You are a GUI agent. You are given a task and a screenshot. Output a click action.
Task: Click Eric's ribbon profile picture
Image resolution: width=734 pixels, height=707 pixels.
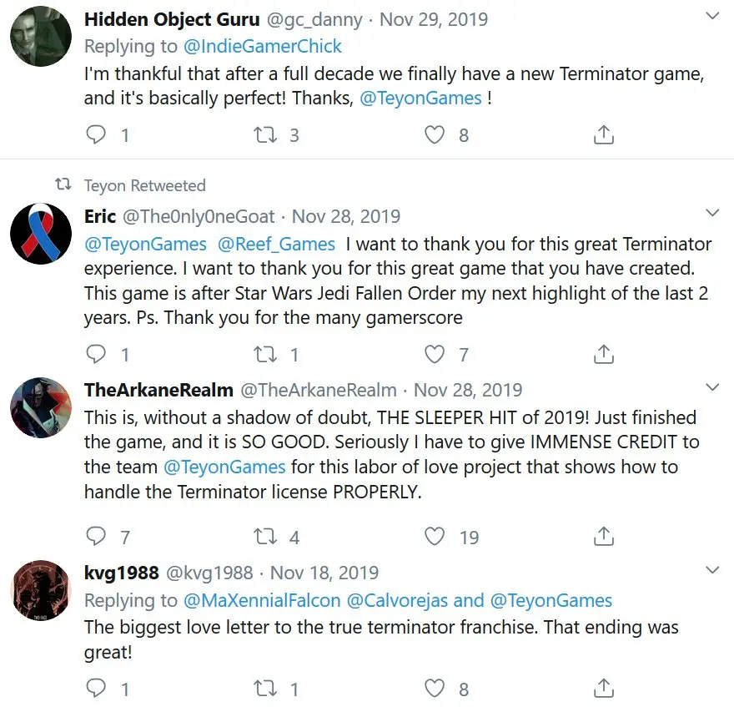point(40,234)
